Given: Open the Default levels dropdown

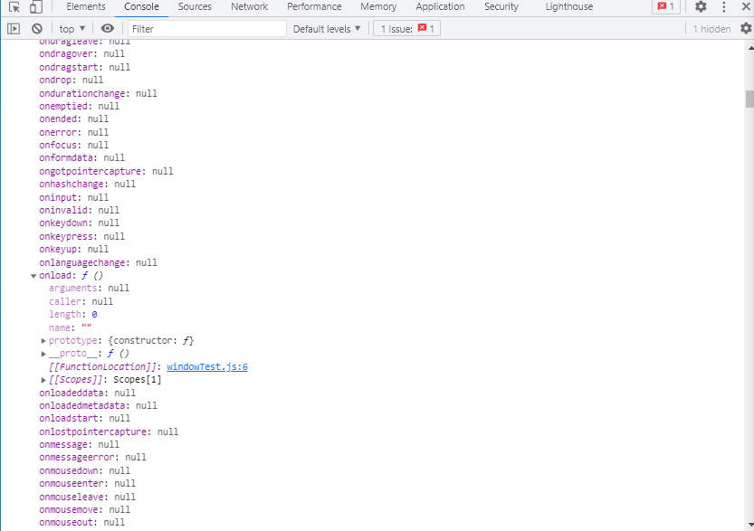Looking at the screenshot, I should 327,29.
